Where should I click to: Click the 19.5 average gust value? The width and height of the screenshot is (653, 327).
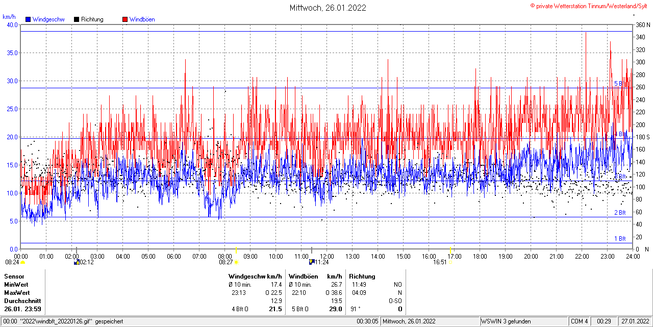click(336, 301)
